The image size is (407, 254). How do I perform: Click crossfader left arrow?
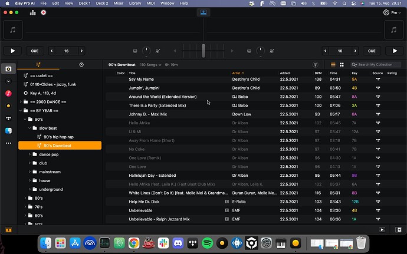(175, 51)
